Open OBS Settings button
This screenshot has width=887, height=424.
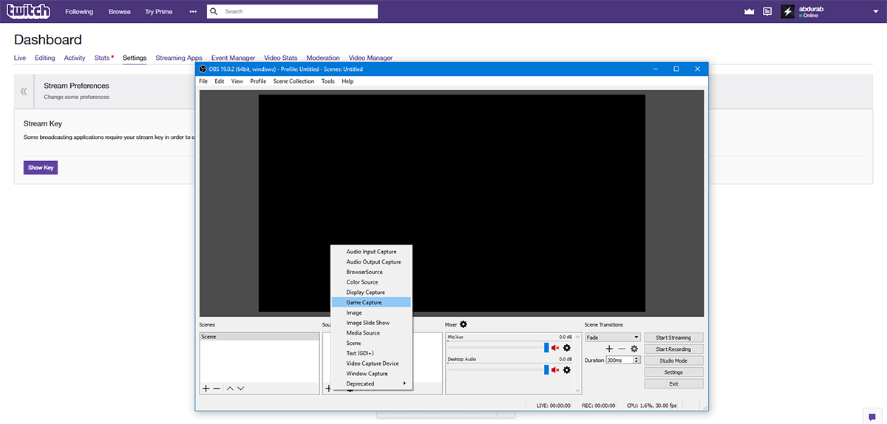point(673,372)
